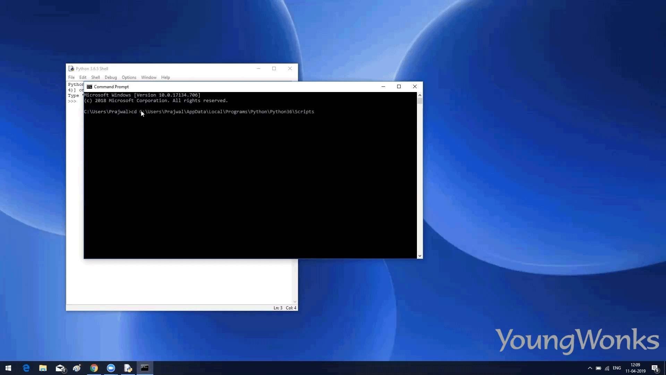Open the Debug menu in Python Shell
The height and width of the screenshot is (375, 666).
111,77
